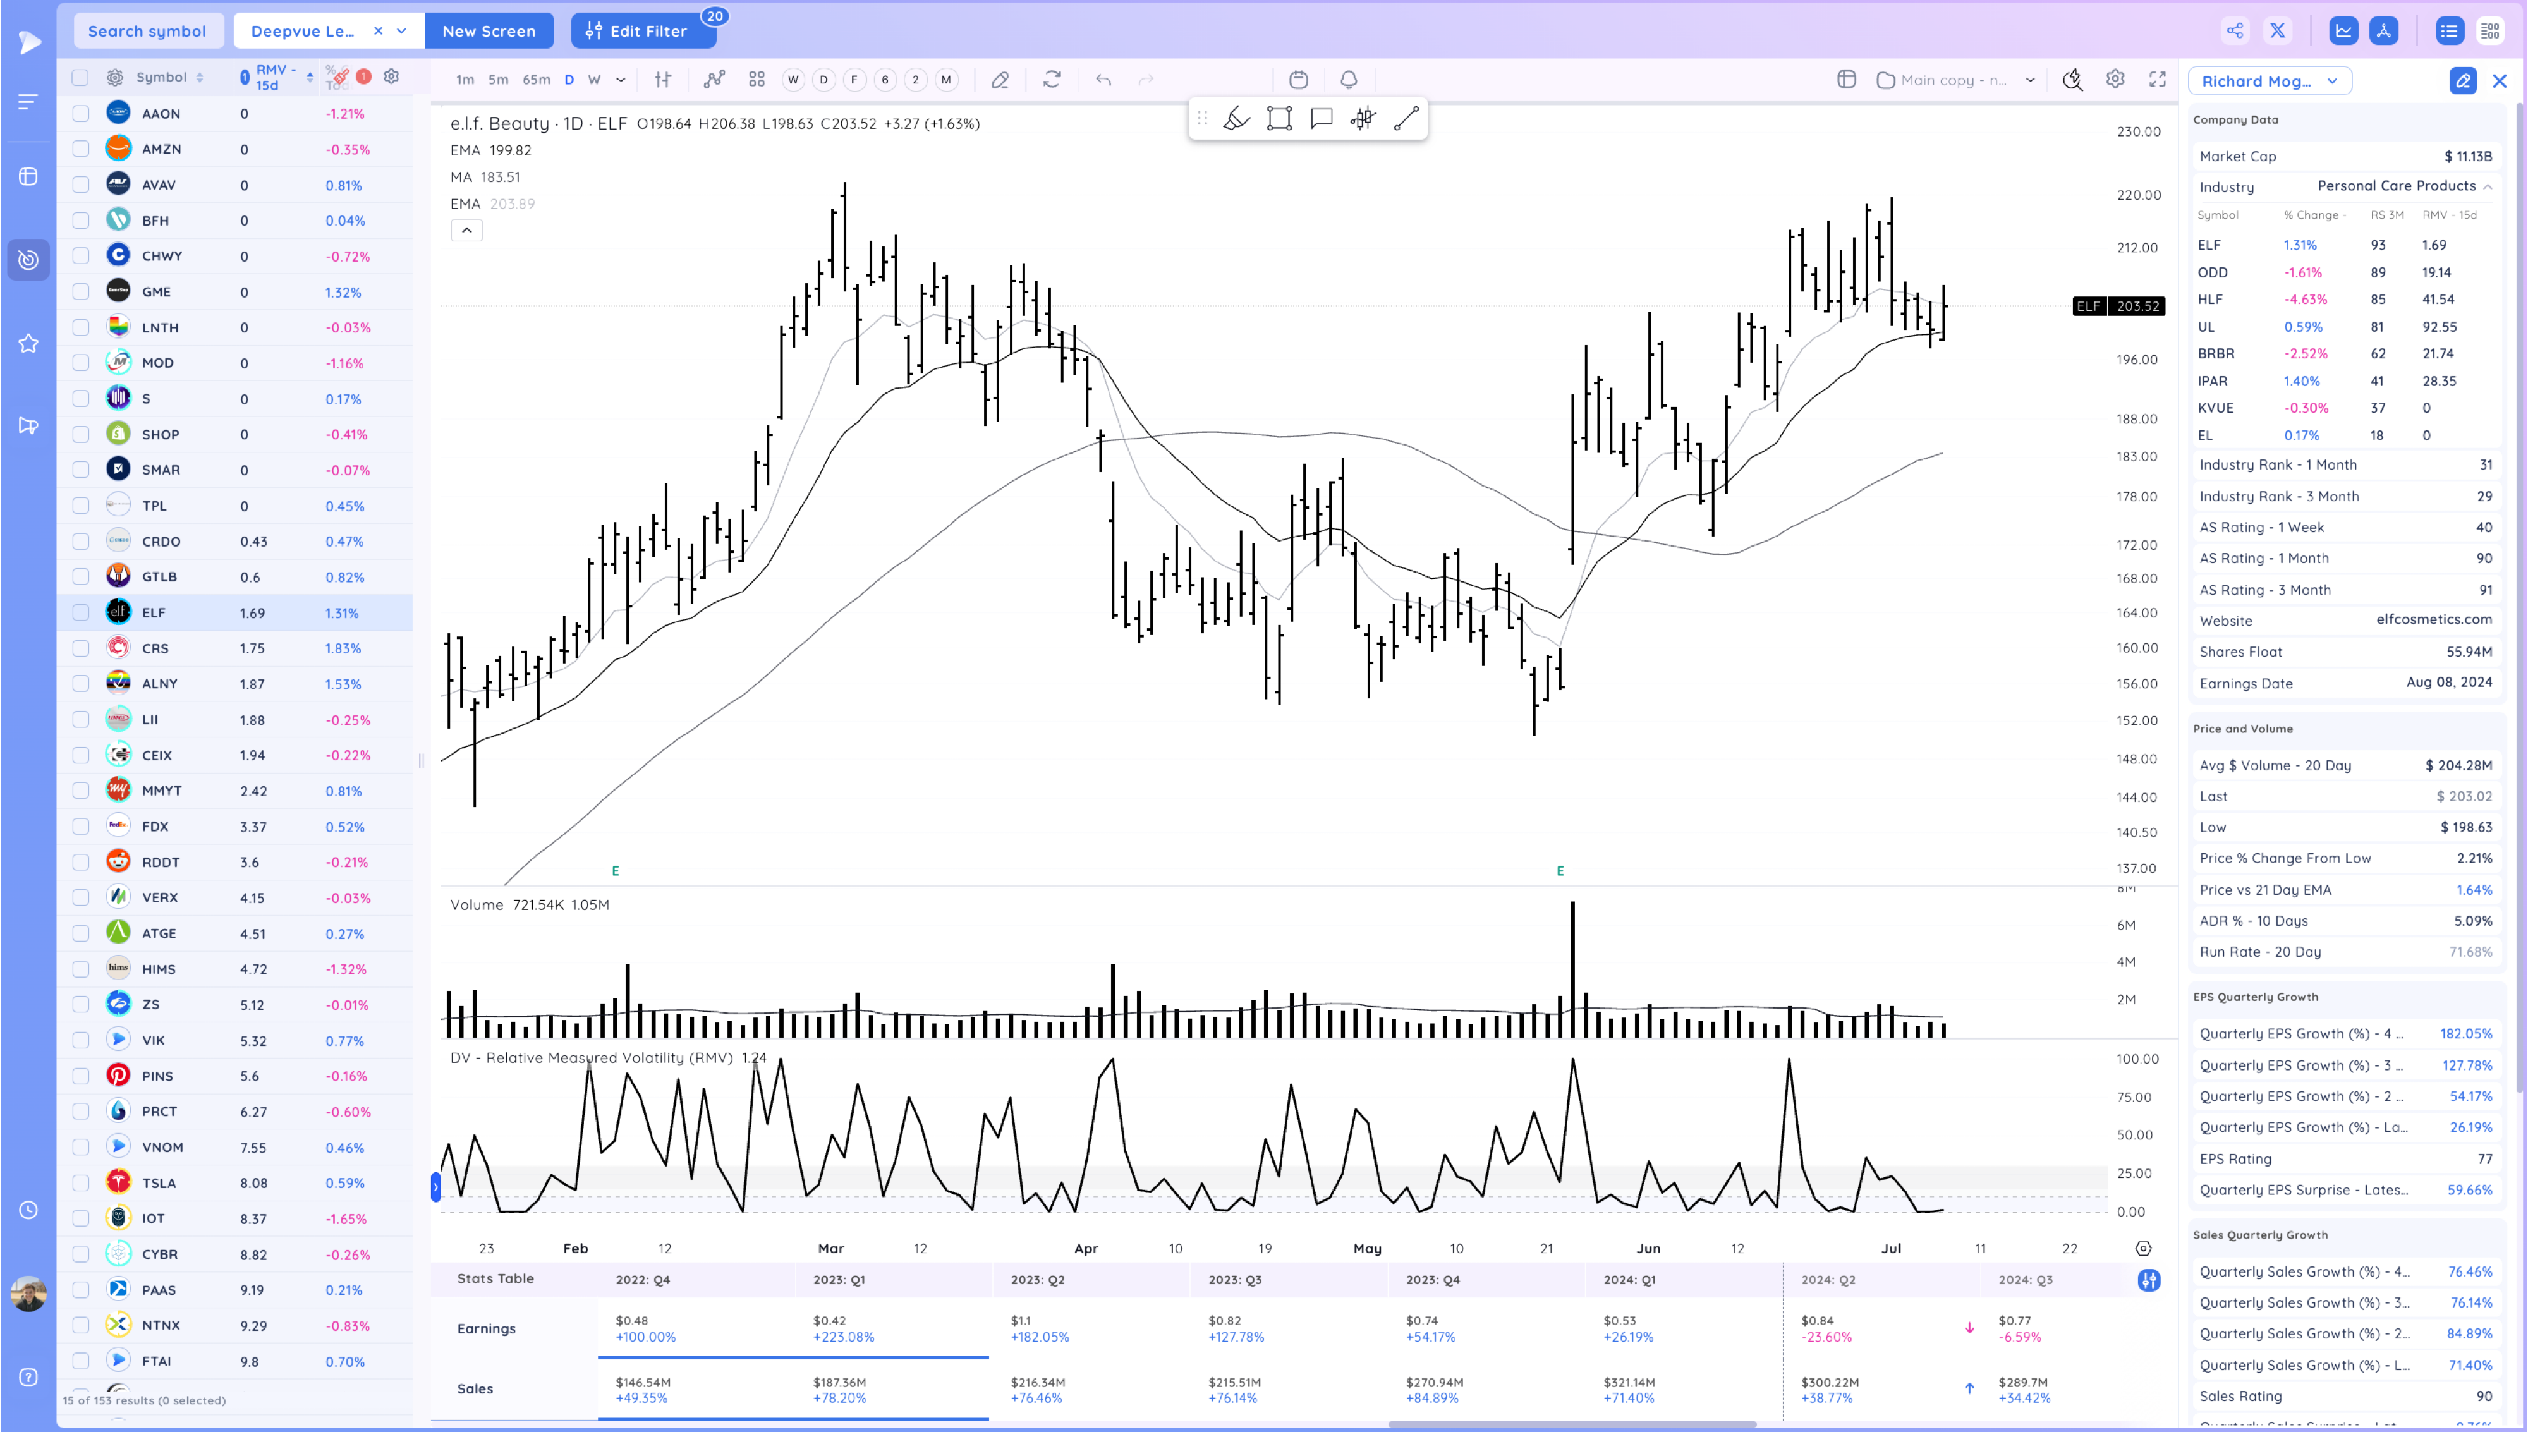2528x1432 pixels.
Task: Click the comment callout annotation tool
Action: tap(1320, 119)
